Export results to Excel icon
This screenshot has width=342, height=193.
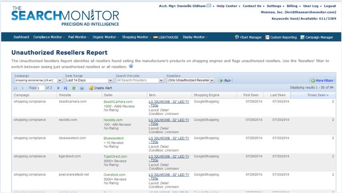(x=74, y=88)
